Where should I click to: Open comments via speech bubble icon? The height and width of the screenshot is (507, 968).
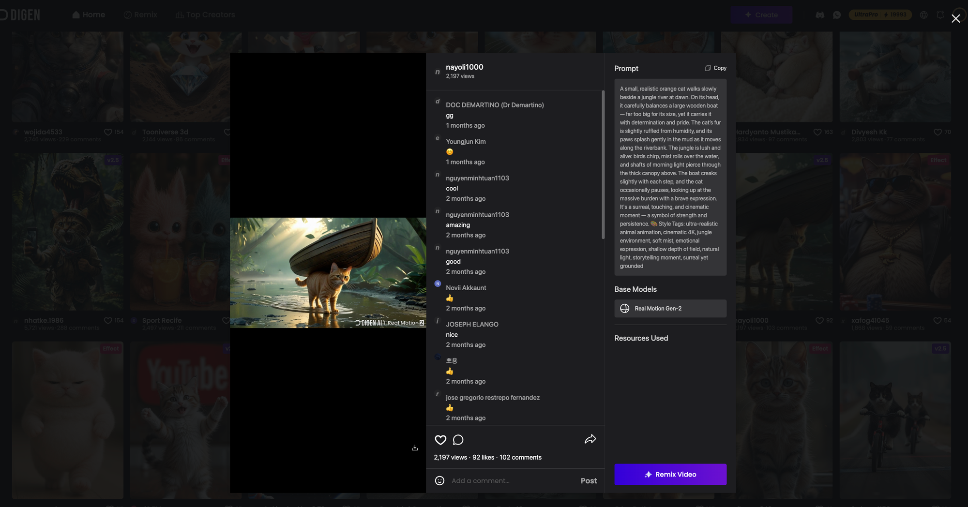(x=458, y=440)
